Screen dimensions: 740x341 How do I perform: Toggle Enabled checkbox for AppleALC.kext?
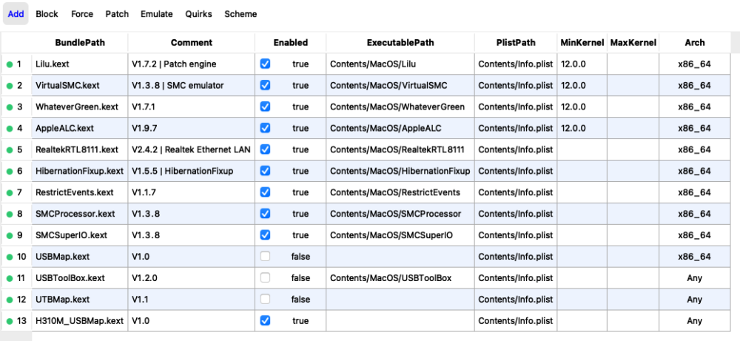(265, 128)
